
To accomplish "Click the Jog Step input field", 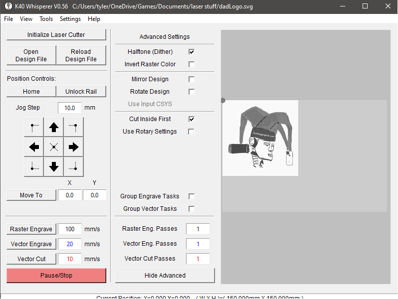I will (69, 108).
